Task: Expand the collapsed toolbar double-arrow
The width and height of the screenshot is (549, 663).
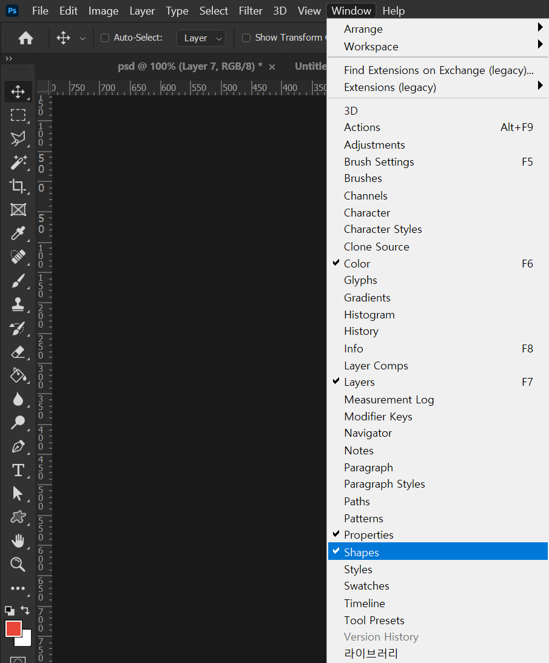Action: point(9,58)
